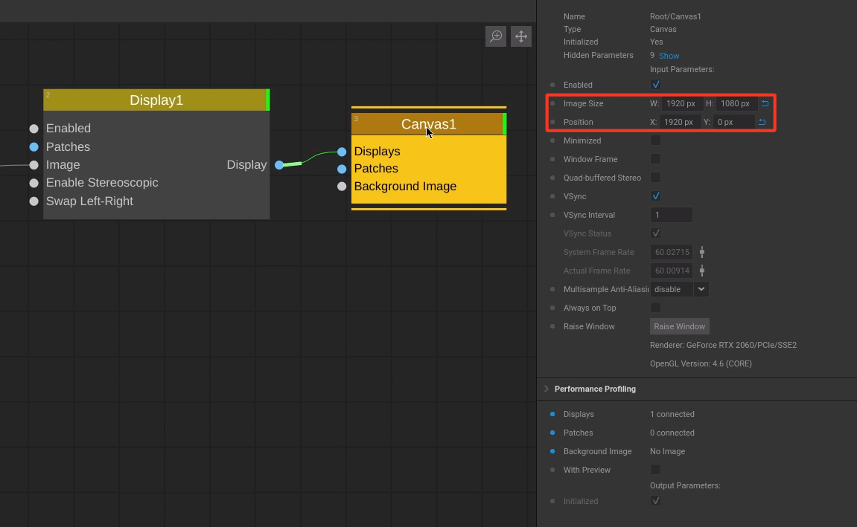Click the dot beside the Enabled parameter
The width and height of the screenshot is (857, 527).
point(552,85)
